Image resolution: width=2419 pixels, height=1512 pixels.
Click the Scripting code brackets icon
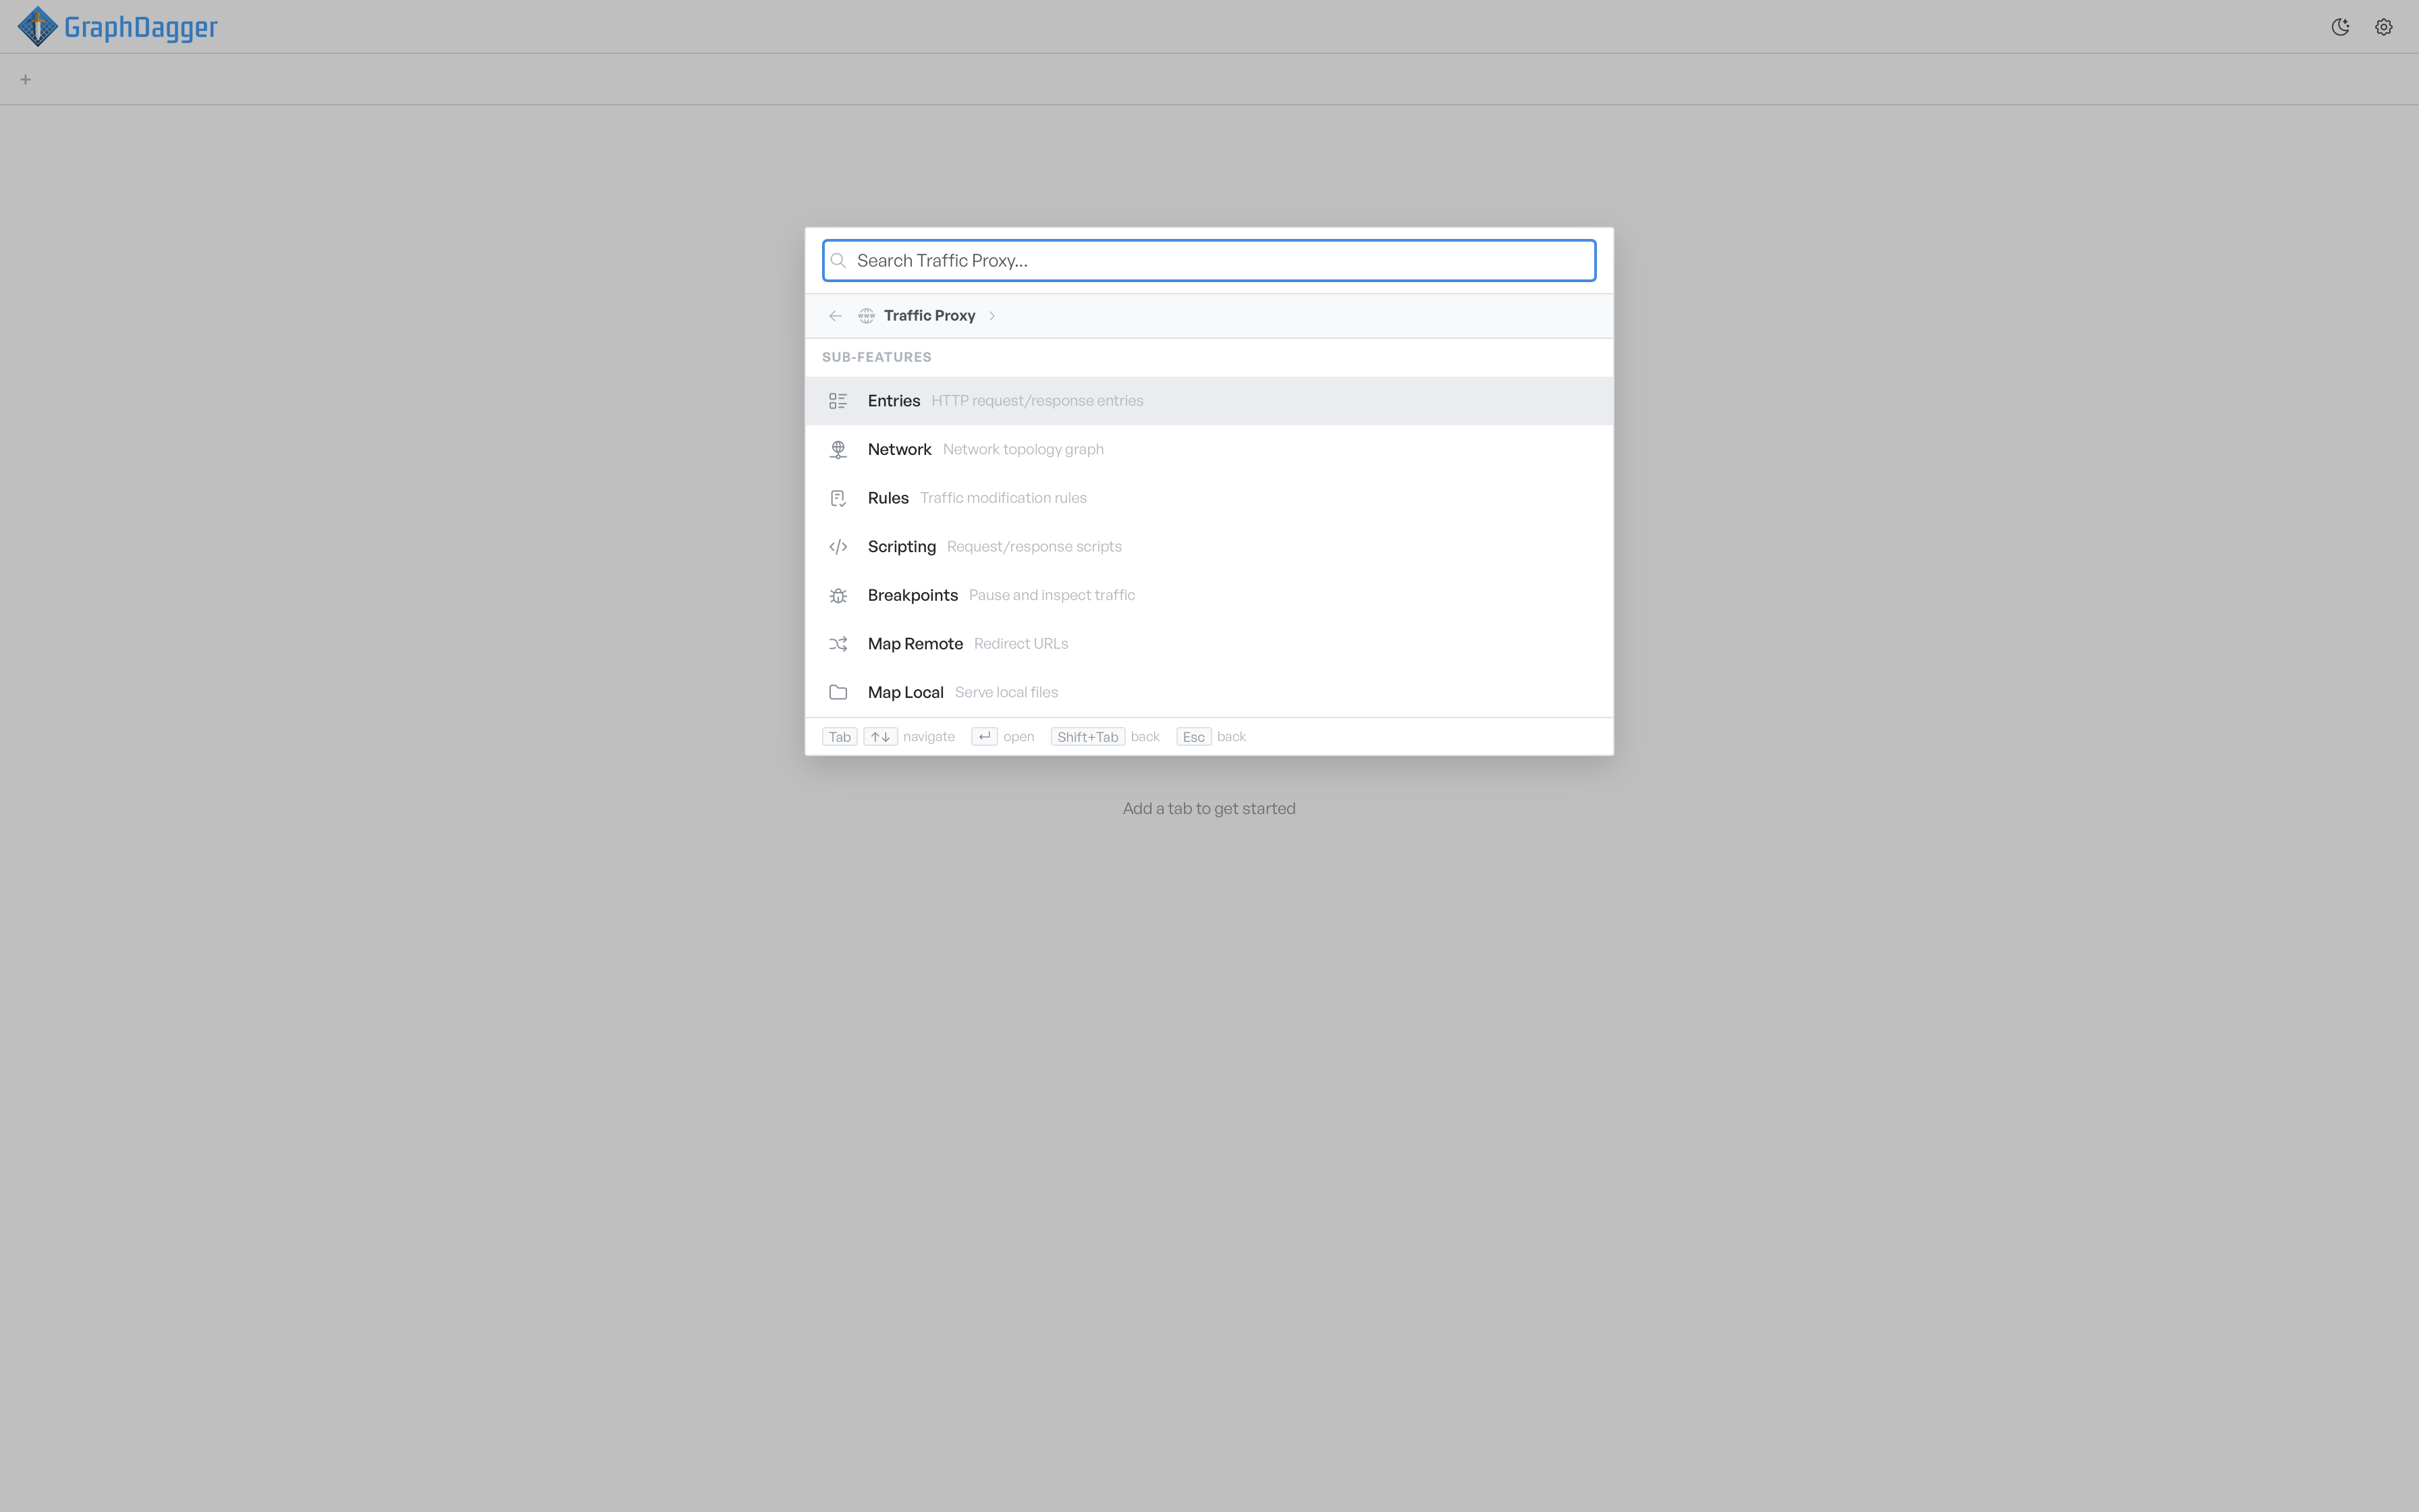[839, 547]
